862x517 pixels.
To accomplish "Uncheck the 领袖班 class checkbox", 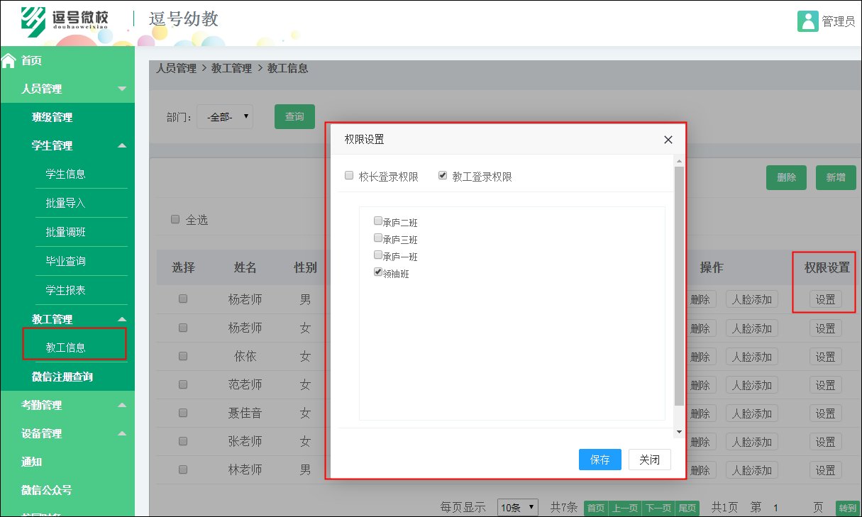I will tap(377, 271).
